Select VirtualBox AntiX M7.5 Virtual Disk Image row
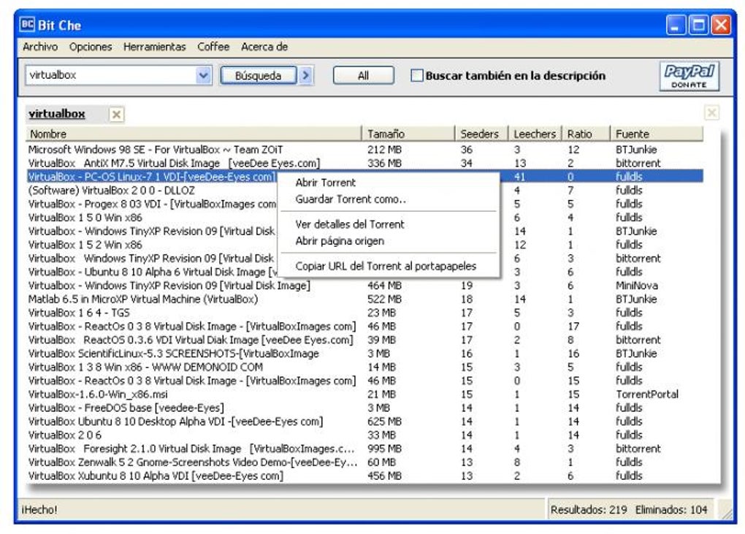 pos(364,163)
